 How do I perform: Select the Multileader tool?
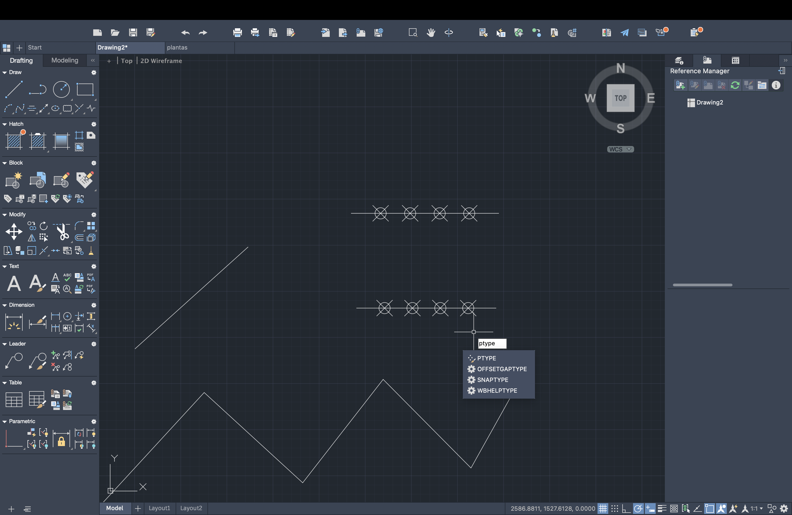coord(14,361)
